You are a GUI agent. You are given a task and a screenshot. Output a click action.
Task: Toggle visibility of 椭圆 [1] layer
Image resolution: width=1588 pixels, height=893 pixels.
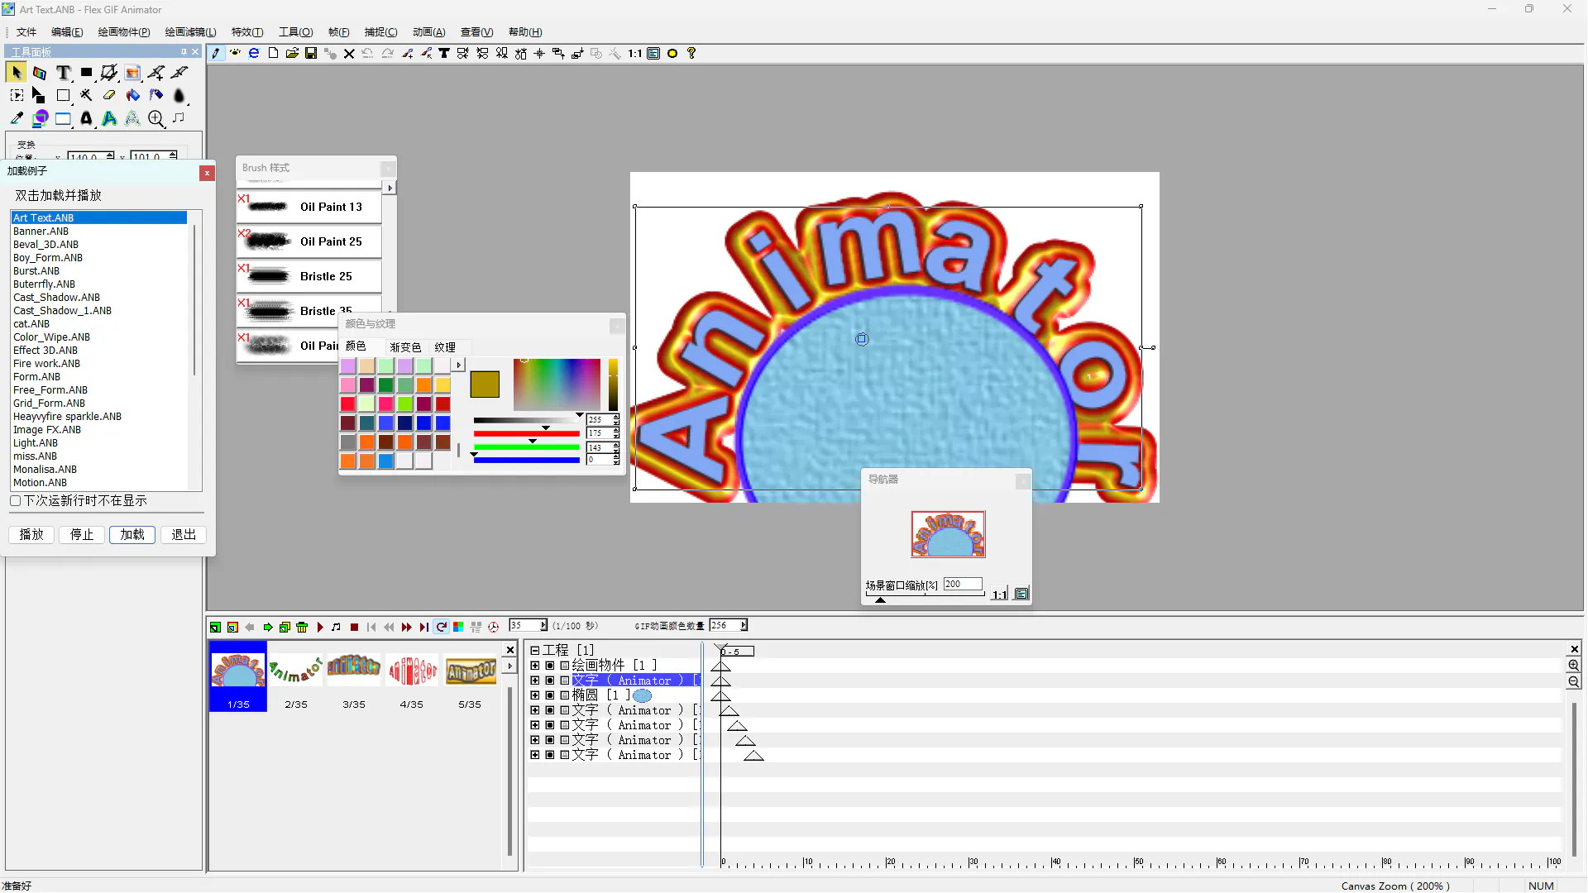(550, 695)
